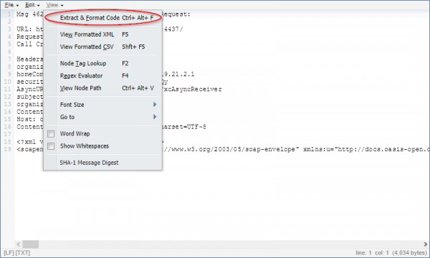Open the File menu
430x258 pixels.
[11, 5]
